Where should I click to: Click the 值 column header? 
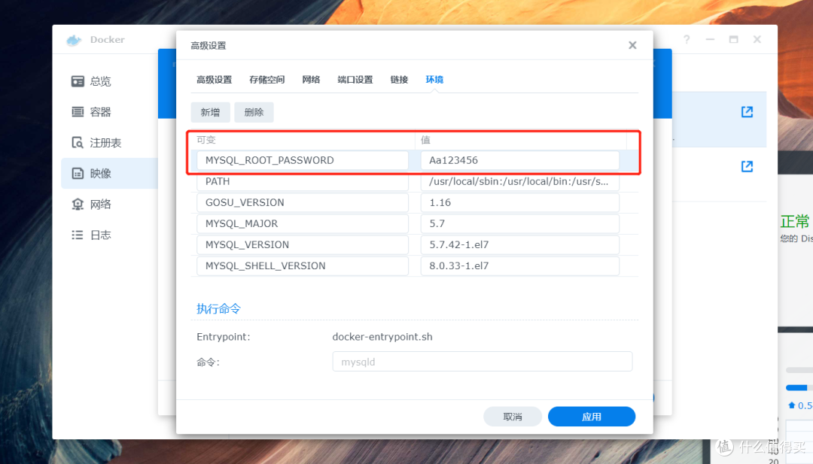click(425, 140)
